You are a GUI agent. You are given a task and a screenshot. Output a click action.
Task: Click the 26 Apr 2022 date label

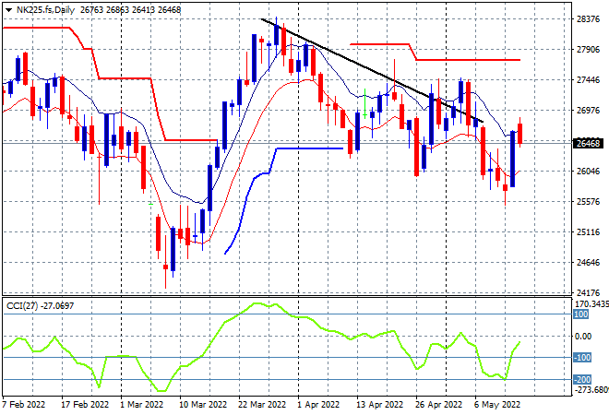tap(439, 405)
